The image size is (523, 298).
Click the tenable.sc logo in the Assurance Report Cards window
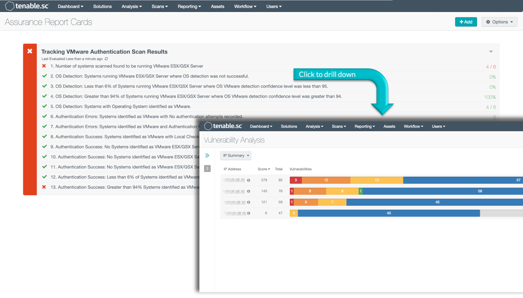(x=27, y=6)
